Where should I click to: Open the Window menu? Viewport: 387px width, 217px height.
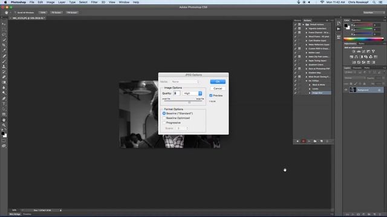(x=124, y=2)
